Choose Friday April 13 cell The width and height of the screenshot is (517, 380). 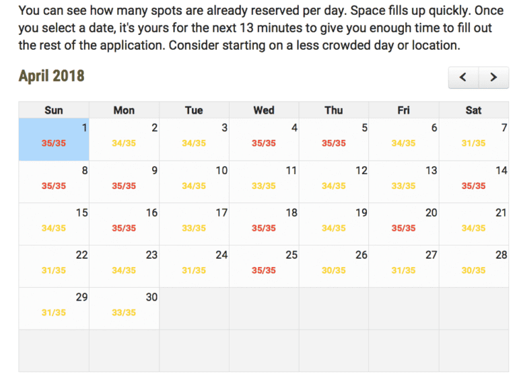404,182
